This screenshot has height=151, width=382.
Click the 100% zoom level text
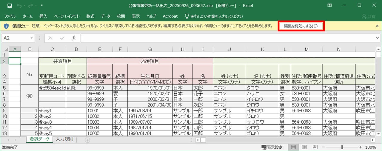370,147
